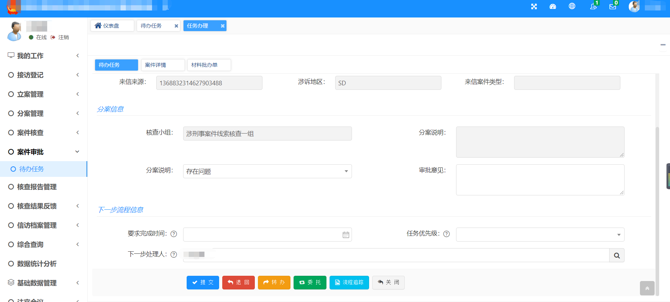Open the 案件详情 sub-tab
The image size is (670, 302).
(163, 65)
